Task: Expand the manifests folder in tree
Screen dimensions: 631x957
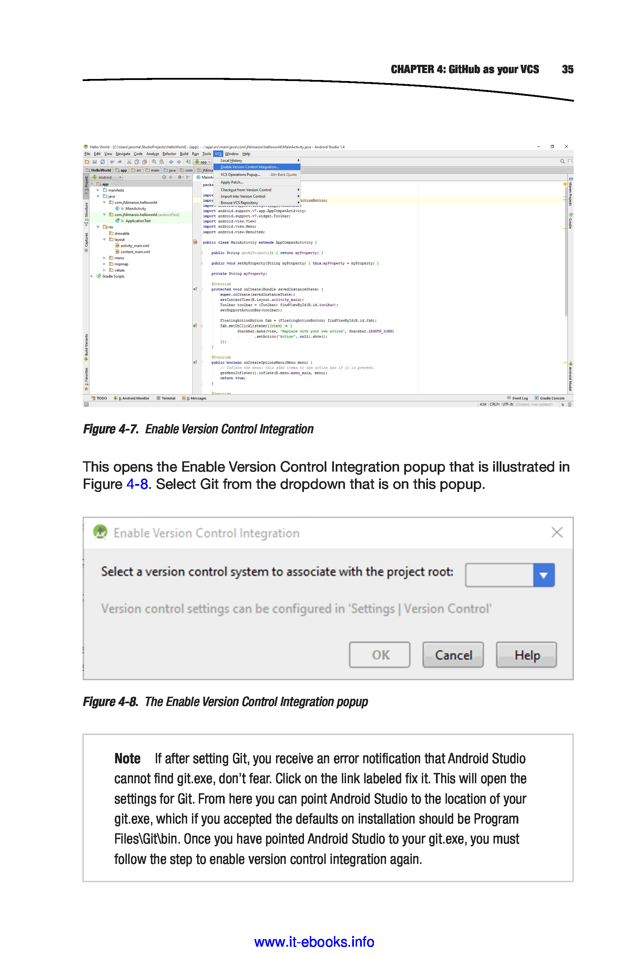Action: (x=98, y=190)
